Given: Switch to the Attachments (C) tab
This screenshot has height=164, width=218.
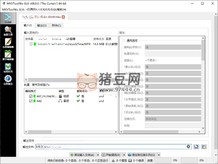Looking at the screenshot, I should pos(56,25).
